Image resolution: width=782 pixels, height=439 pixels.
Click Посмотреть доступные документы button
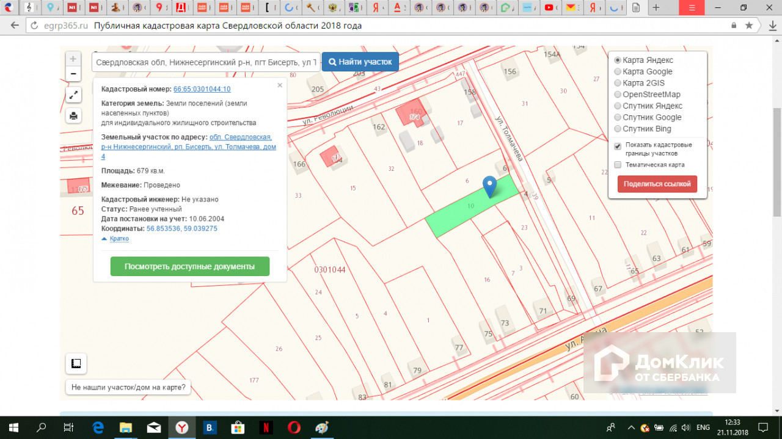pyautogui.click(x=189, y=266)
